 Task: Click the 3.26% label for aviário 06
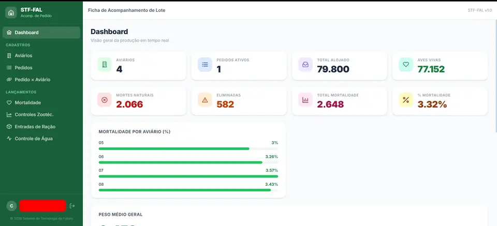point(272,156)
